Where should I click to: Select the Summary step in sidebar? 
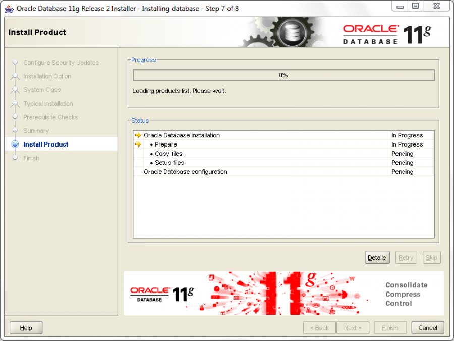click(x=36, y=131)
